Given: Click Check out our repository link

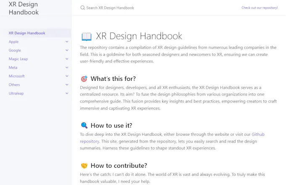Looking at the screenshot, I should click(x=260, y=8).
